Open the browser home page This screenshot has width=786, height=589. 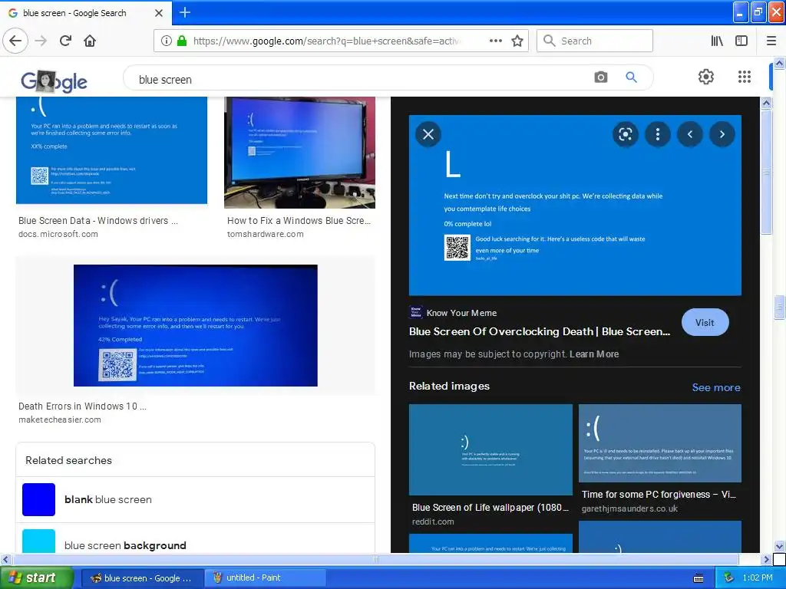90,41
